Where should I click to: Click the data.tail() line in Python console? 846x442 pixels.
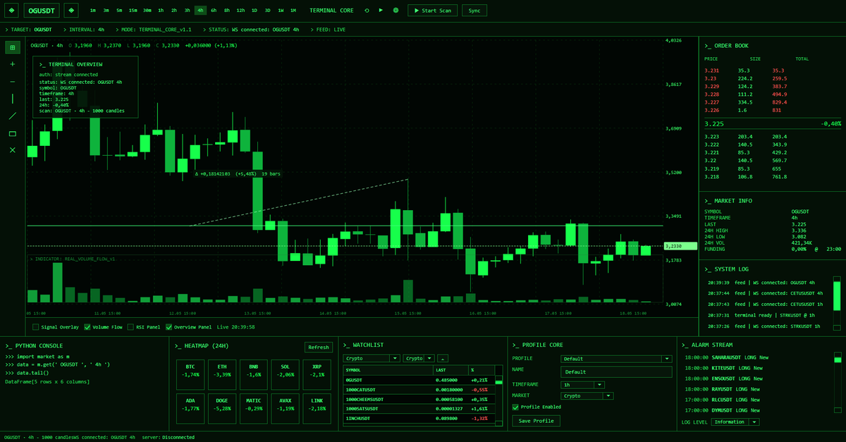(x=27, y=372)
